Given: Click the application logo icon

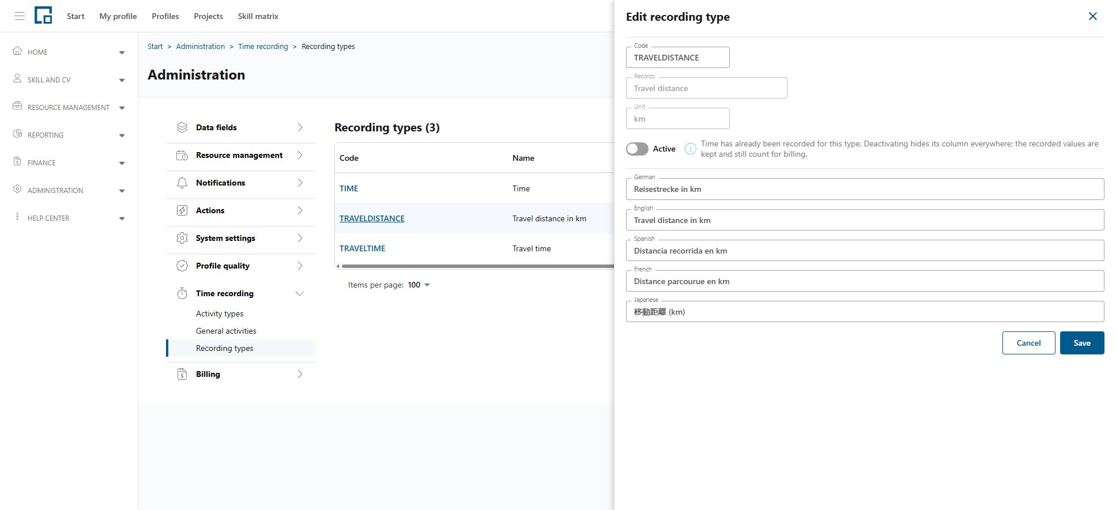Looking at the screenshot, I should pos(43,16).
